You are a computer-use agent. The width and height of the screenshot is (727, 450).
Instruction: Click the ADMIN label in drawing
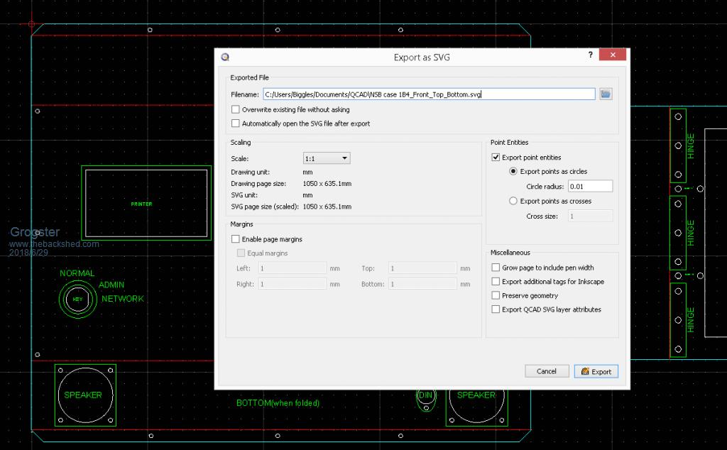[x=111, y=285]
